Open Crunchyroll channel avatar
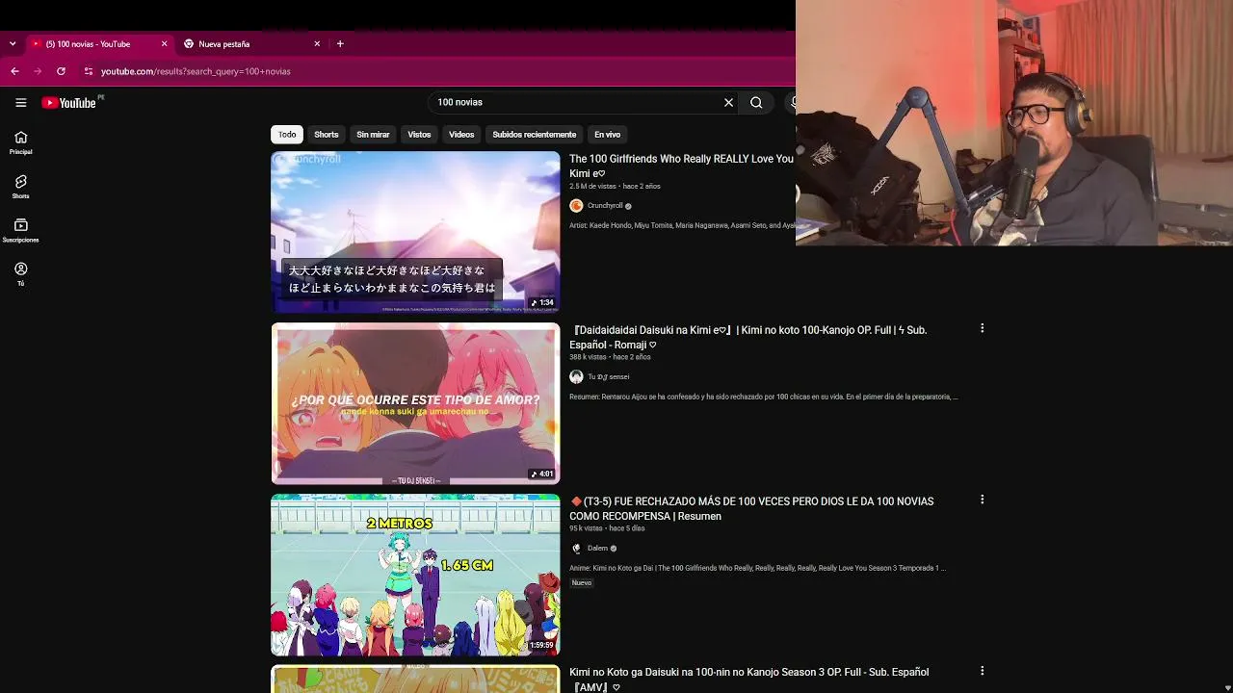Screen dimensions: 1233x693 (576, 206)
